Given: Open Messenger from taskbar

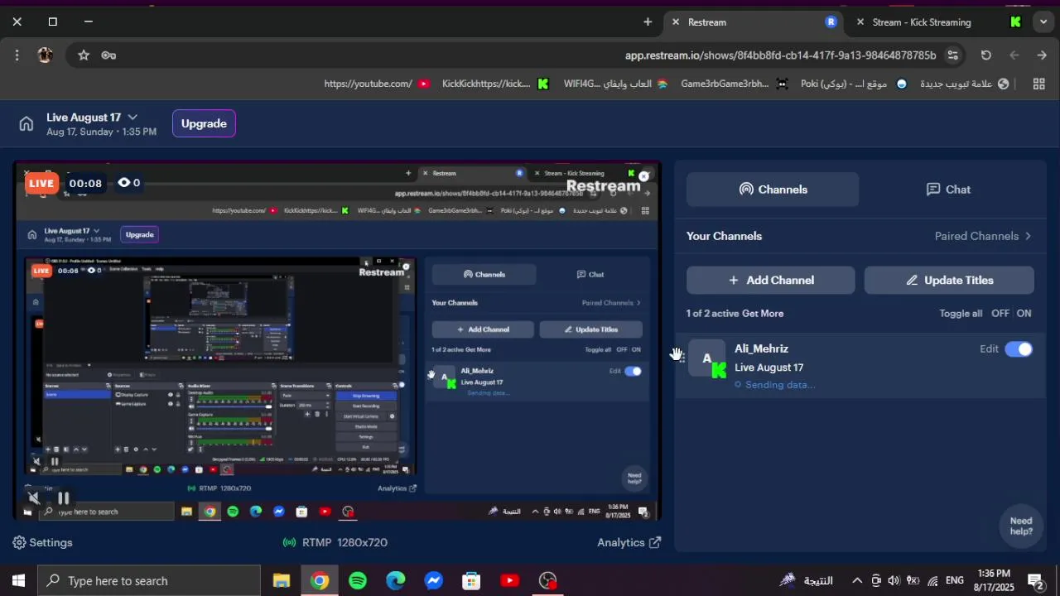Looking at the screenshot, I should point(434,581).
